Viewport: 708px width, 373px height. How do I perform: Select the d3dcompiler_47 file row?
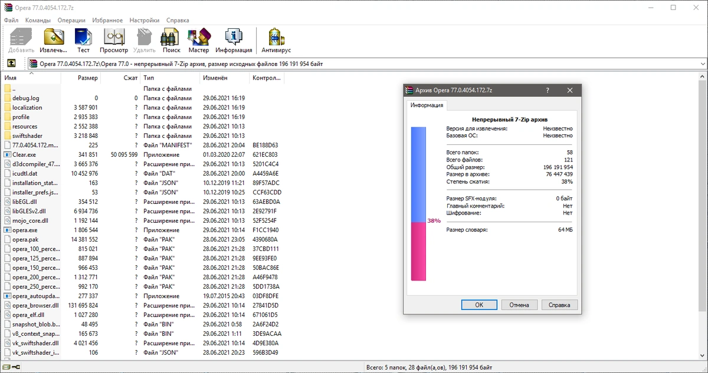[142, 164]
